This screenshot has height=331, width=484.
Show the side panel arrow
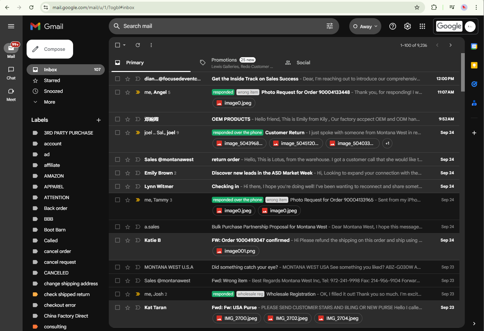point(474,324)
